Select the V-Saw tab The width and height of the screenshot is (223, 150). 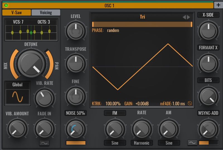17,13
